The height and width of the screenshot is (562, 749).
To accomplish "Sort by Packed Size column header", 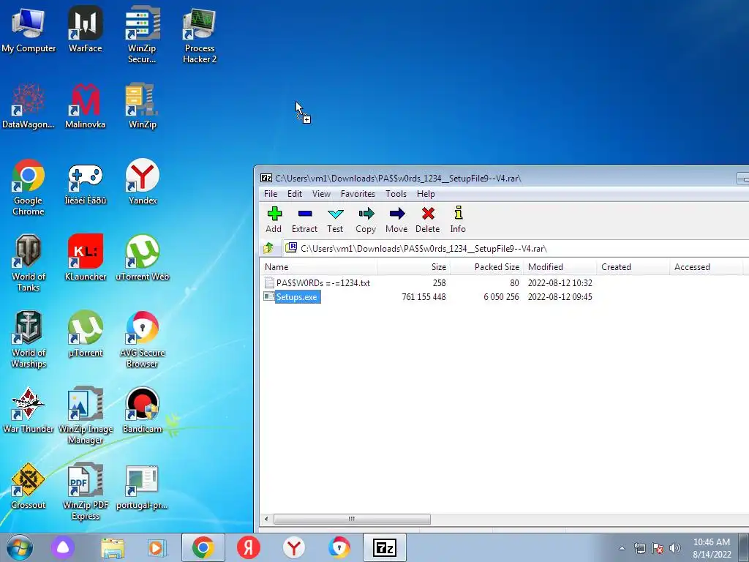I will 486,267.
